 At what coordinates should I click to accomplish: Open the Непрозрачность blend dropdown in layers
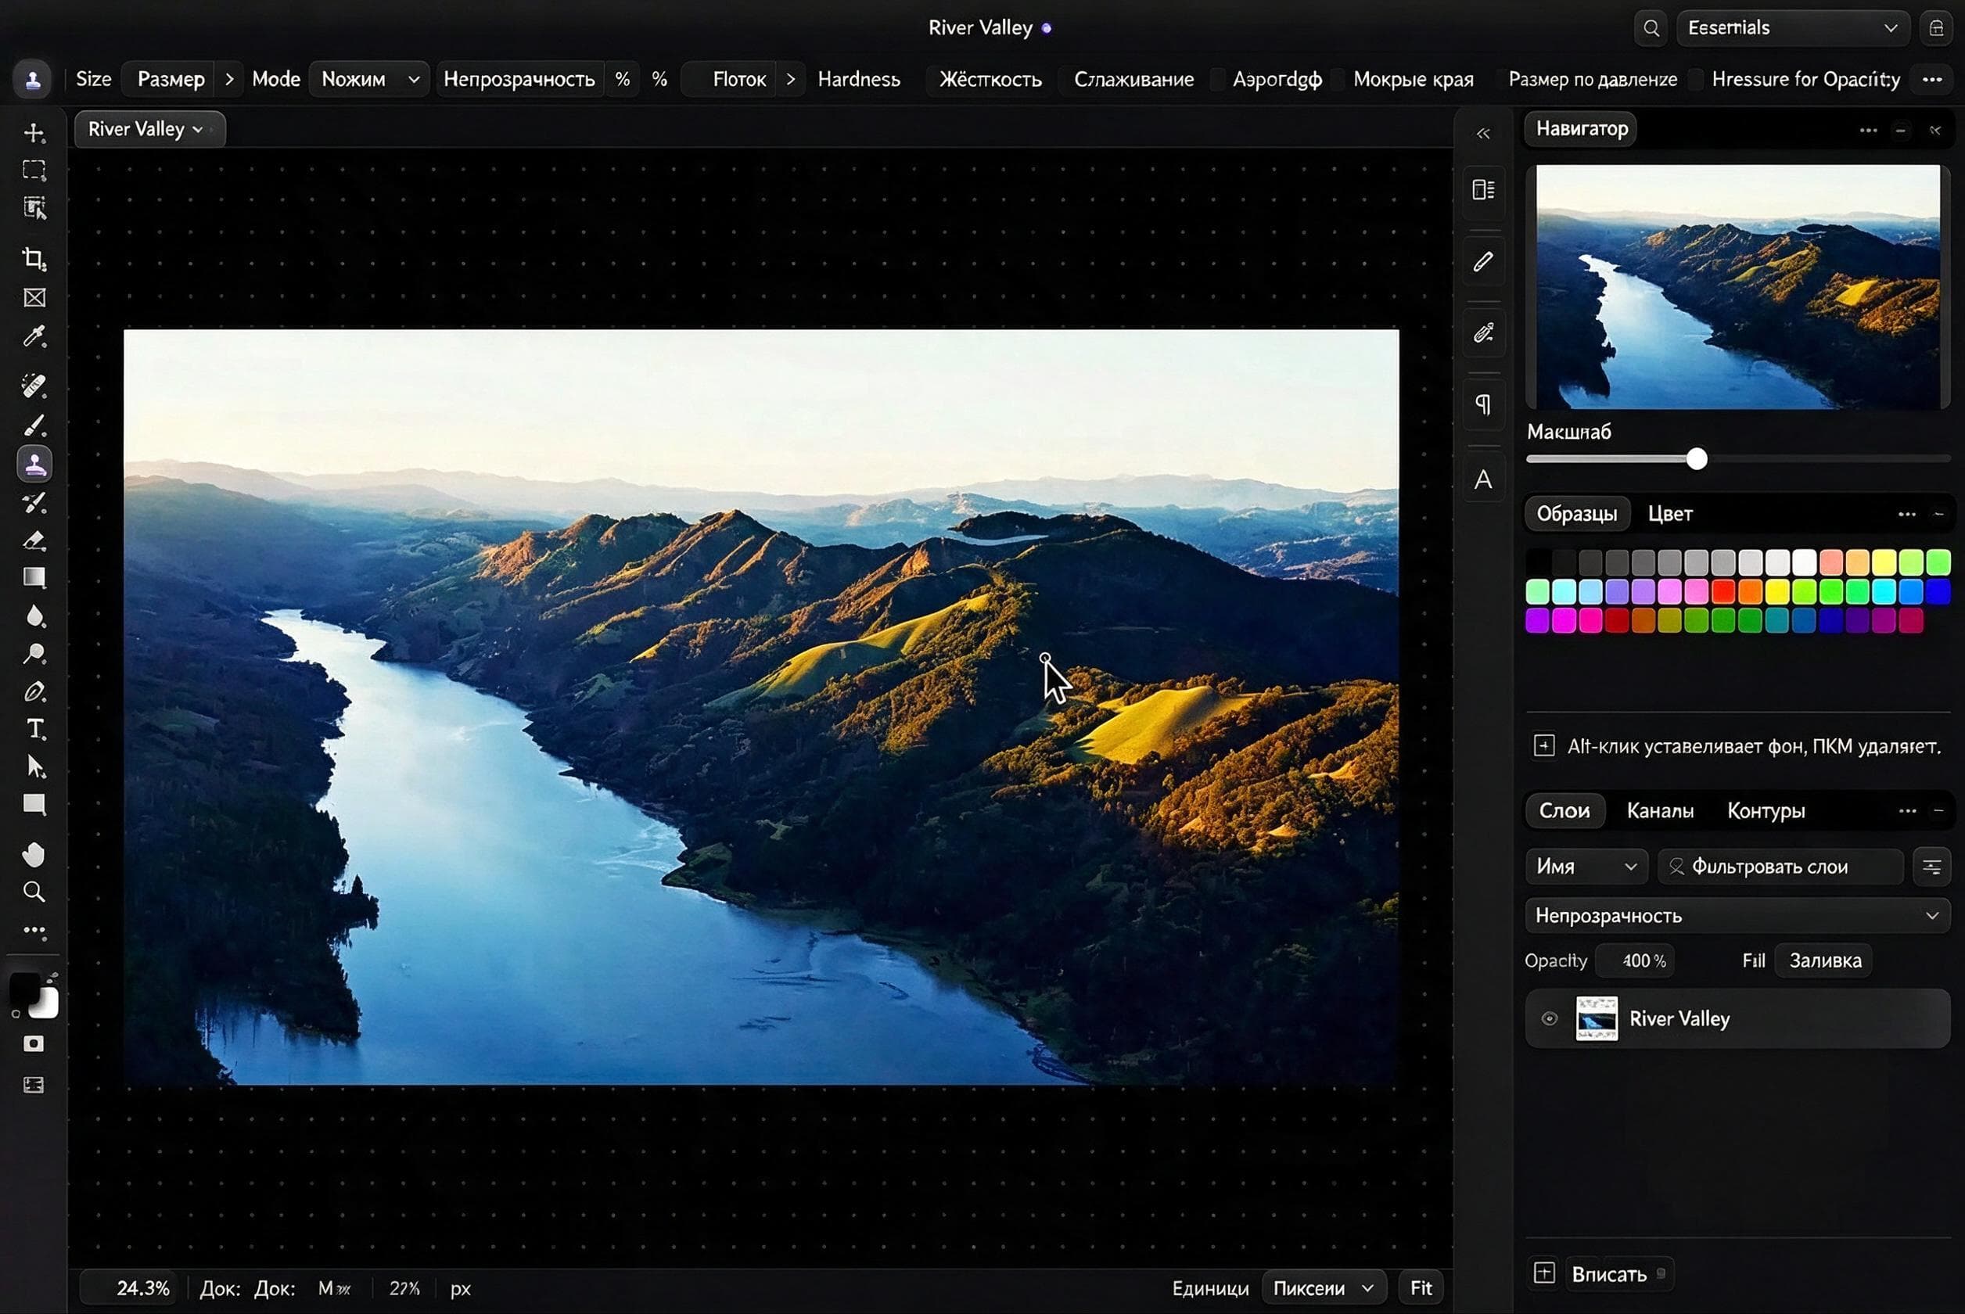pos(1737,916)
